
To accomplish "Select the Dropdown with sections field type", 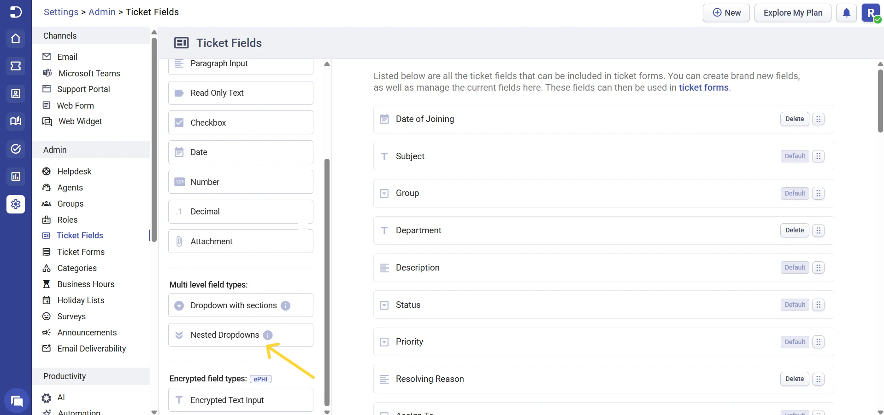I will tap(241, 305).
